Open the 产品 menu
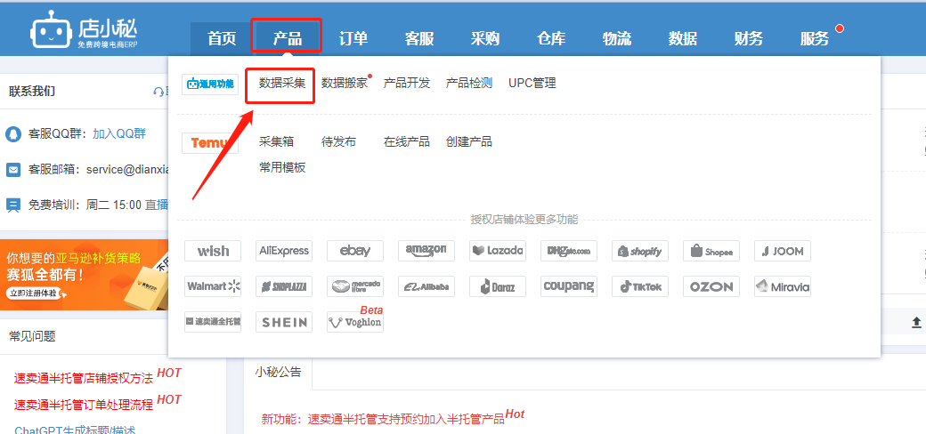 [287, 39]
